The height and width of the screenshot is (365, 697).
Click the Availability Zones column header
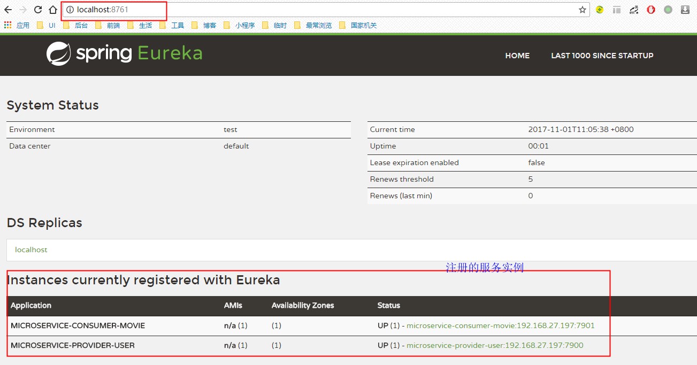[x=303, y=306]
